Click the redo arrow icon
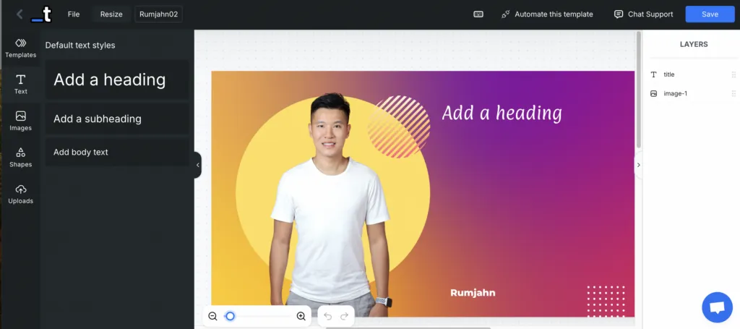The image size is (740, 329). click(345, 316)
